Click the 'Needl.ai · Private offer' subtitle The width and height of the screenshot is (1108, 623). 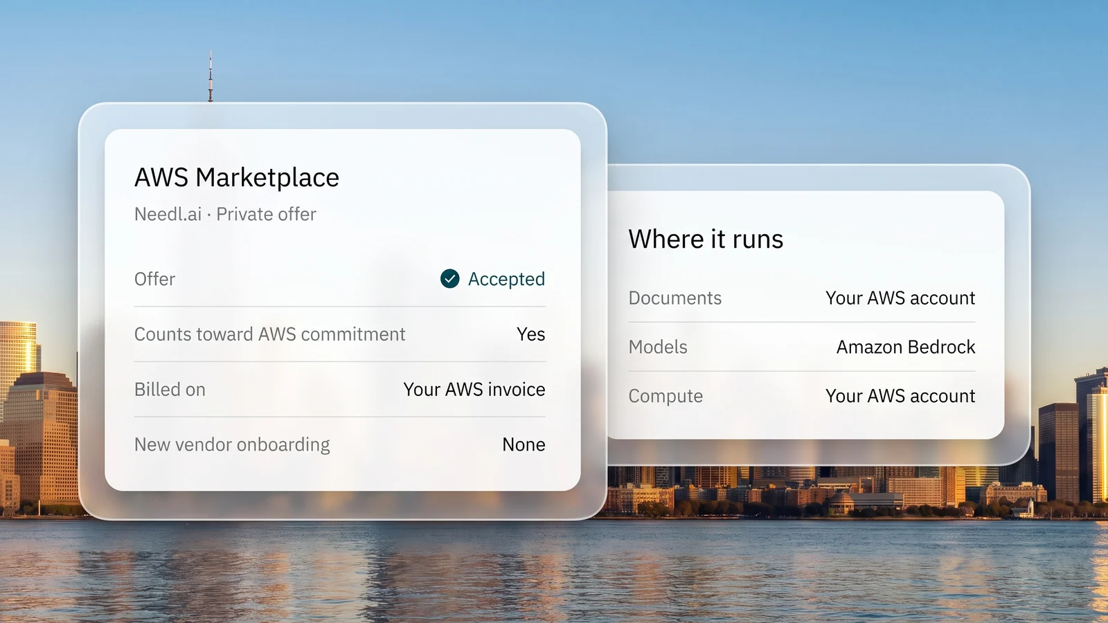(225, 215)
